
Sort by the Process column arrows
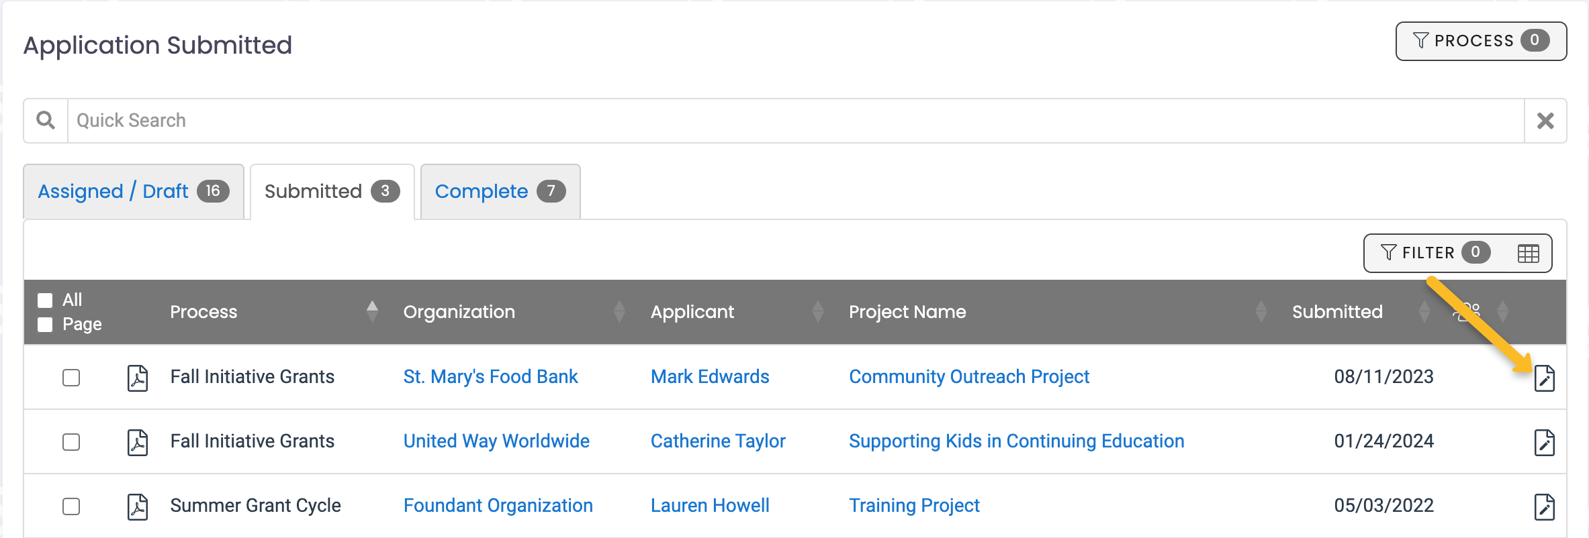[372, 312]
